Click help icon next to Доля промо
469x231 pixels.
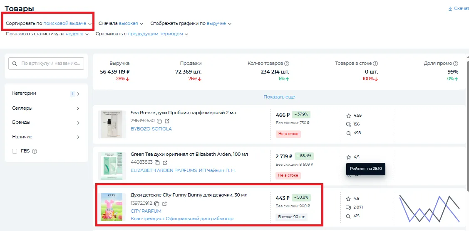click(456, 64)
